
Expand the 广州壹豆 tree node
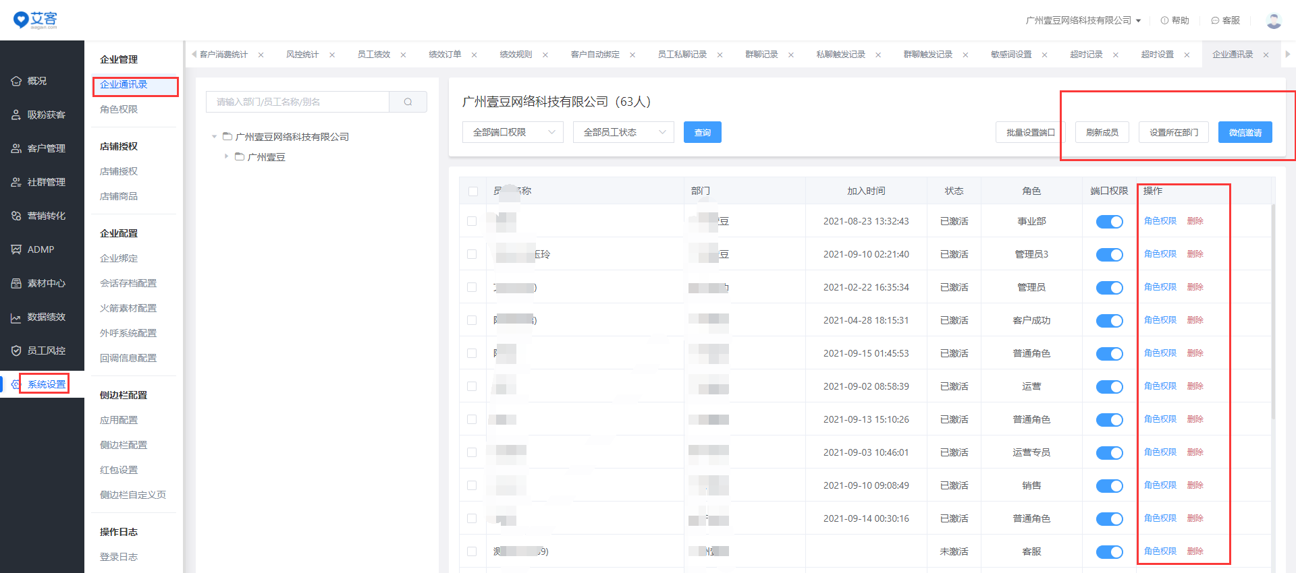[x=226, y=156]
